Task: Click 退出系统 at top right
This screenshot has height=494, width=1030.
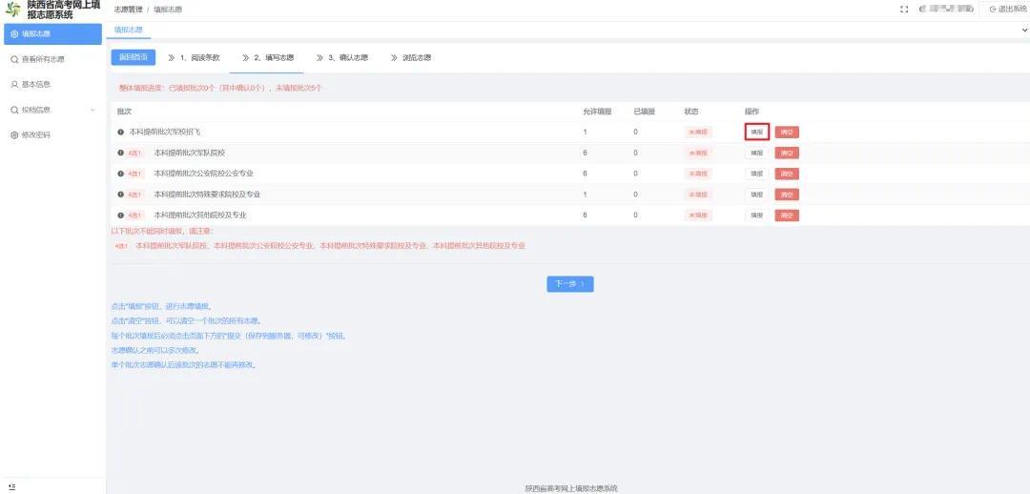Action: point(1003,10)
